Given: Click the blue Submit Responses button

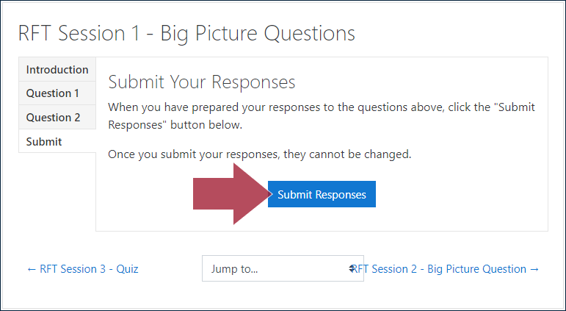Looking at the screenshot, I should [x=322, y=194].
